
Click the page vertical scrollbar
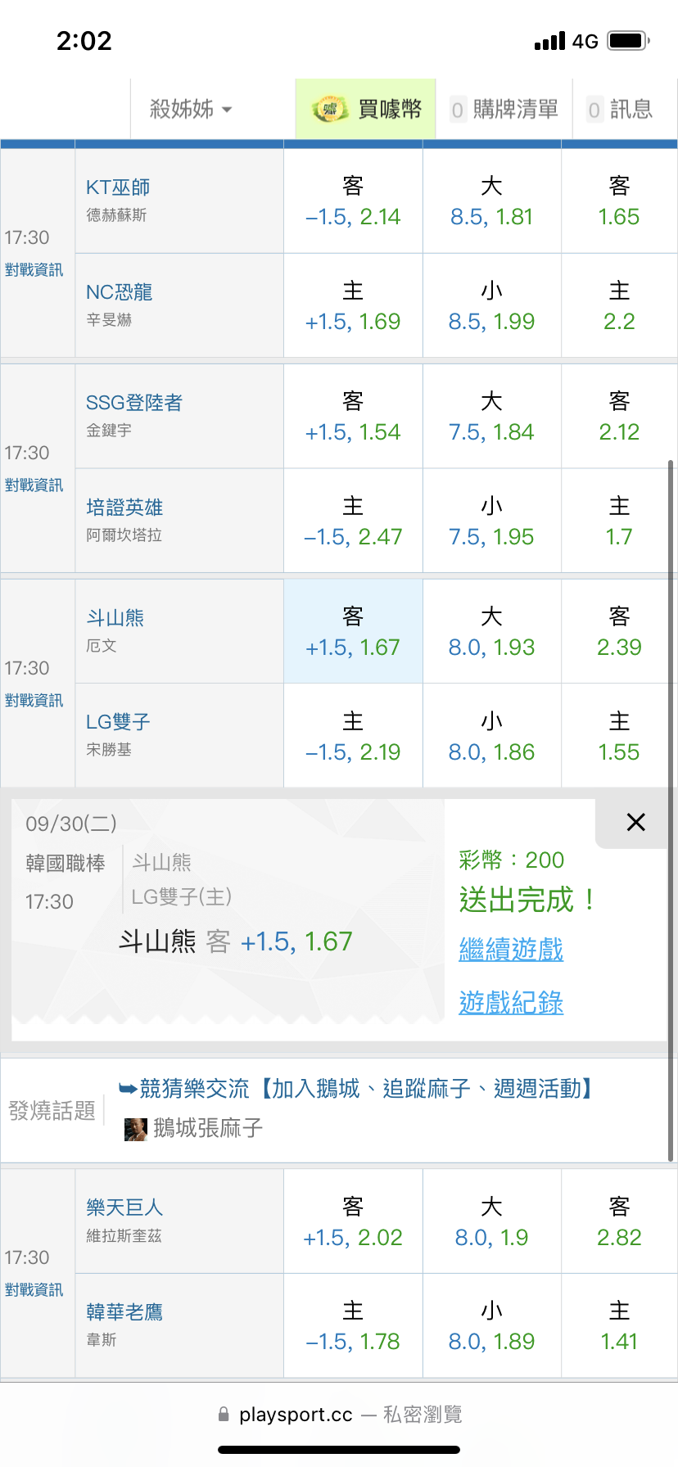click(671, 810)
